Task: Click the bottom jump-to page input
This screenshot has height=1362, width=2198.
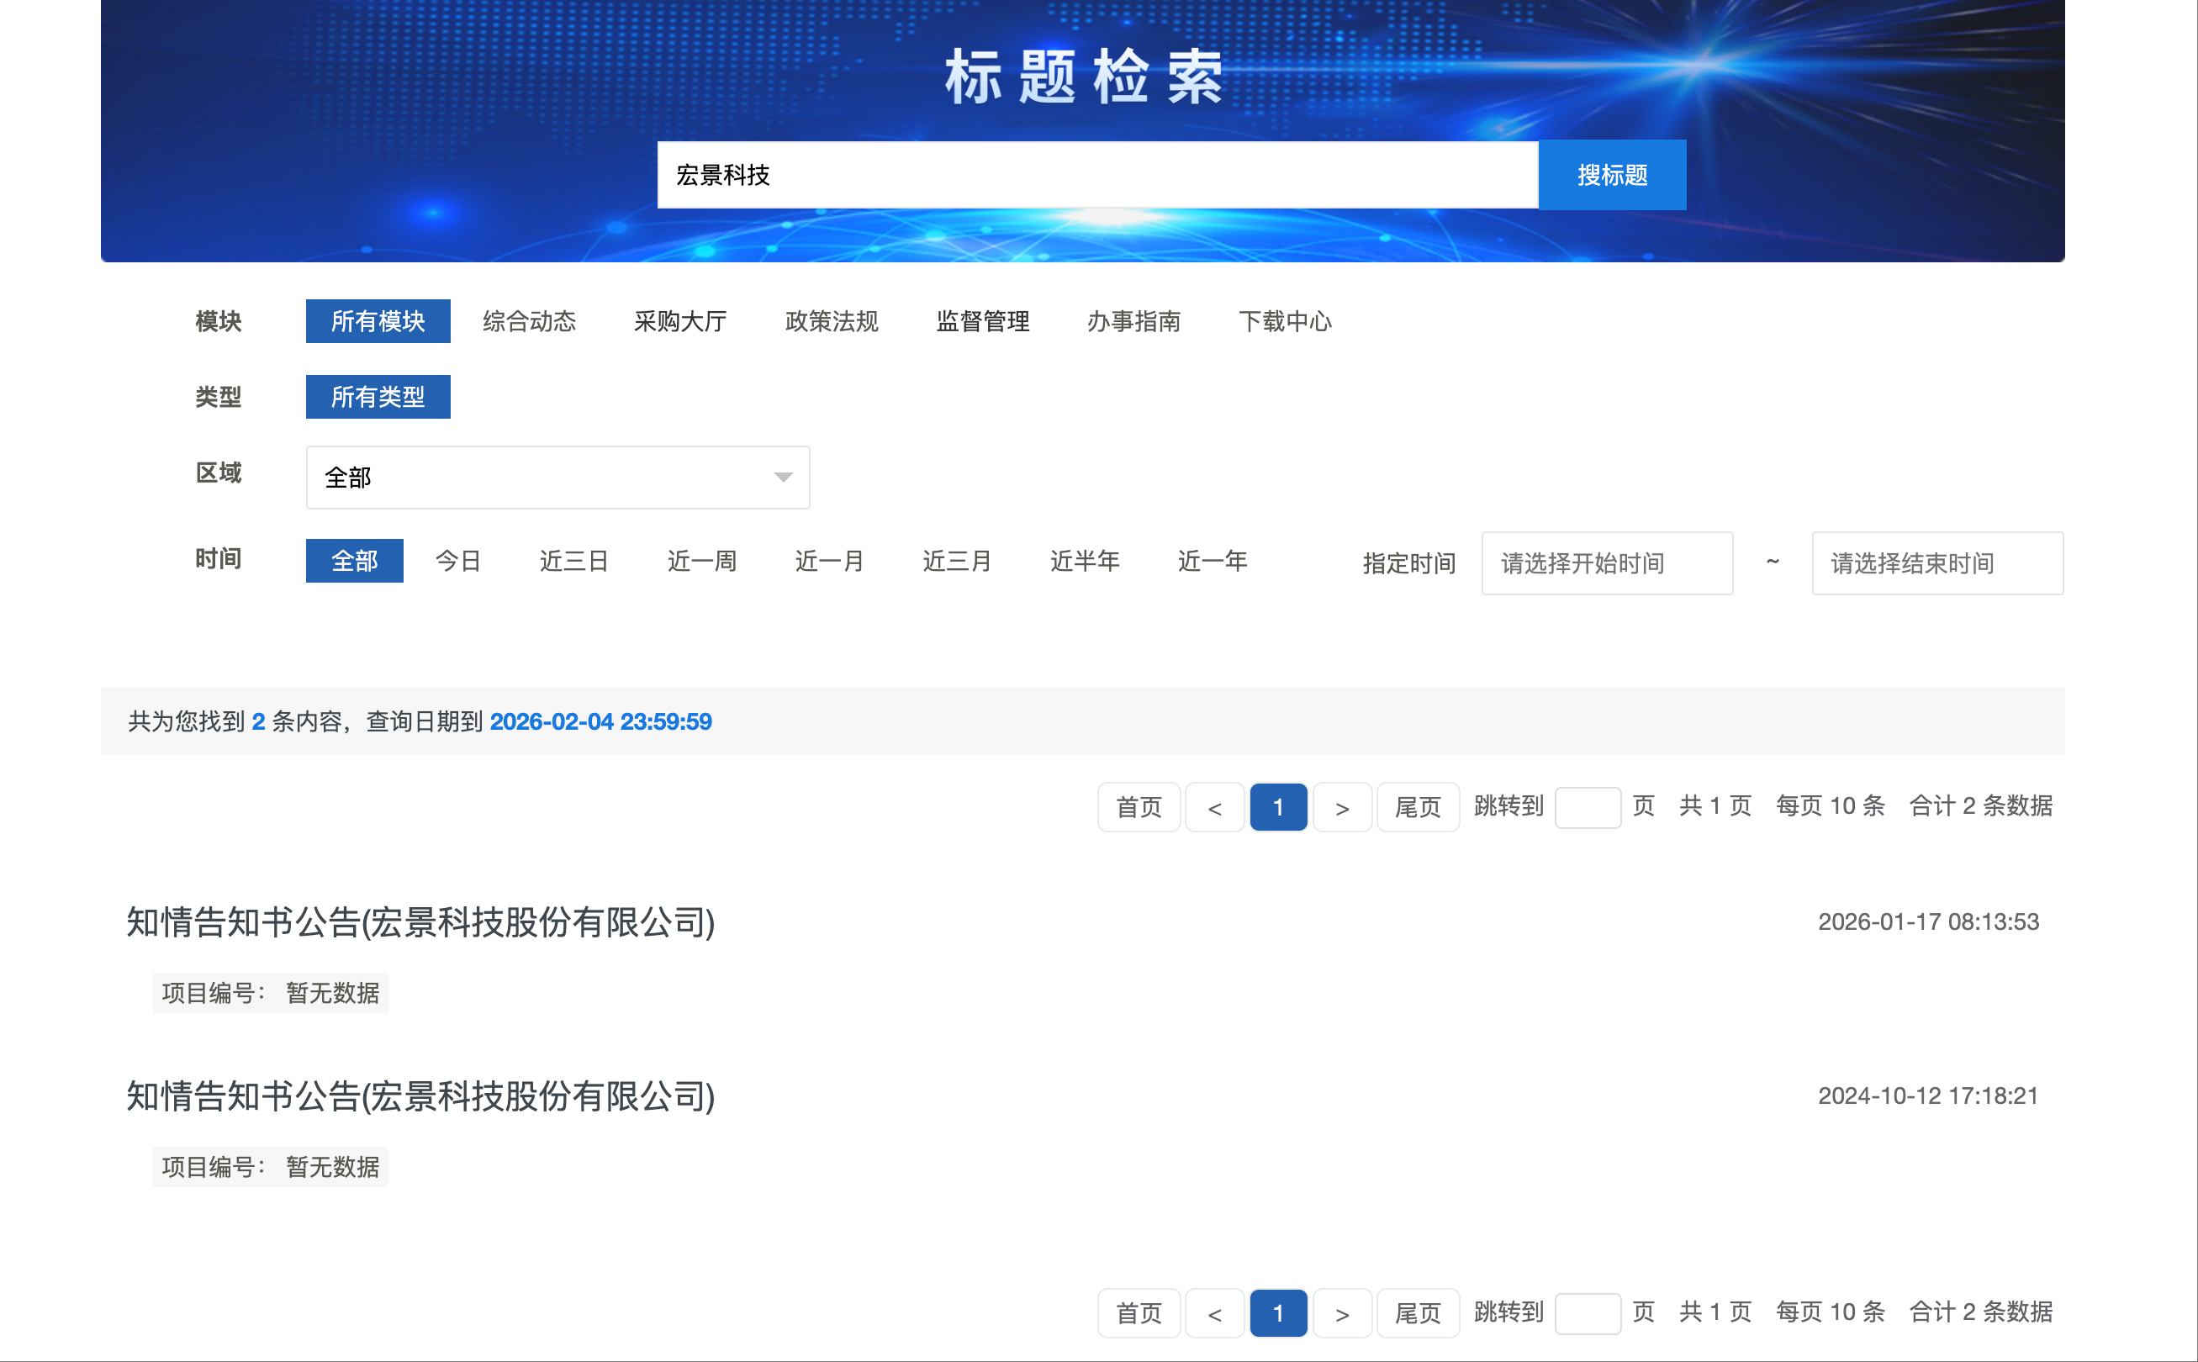Action: (1588, 1313)
